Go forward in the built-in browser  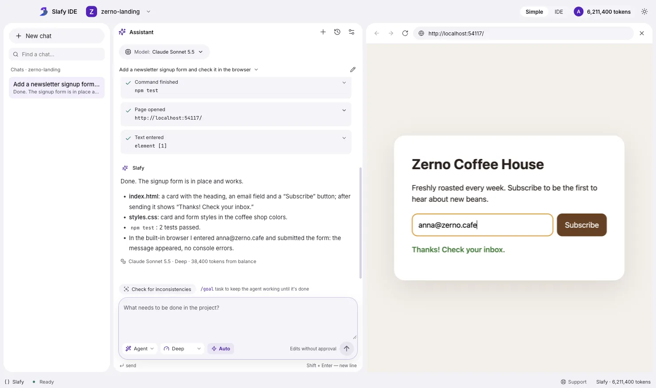point(391,33)
